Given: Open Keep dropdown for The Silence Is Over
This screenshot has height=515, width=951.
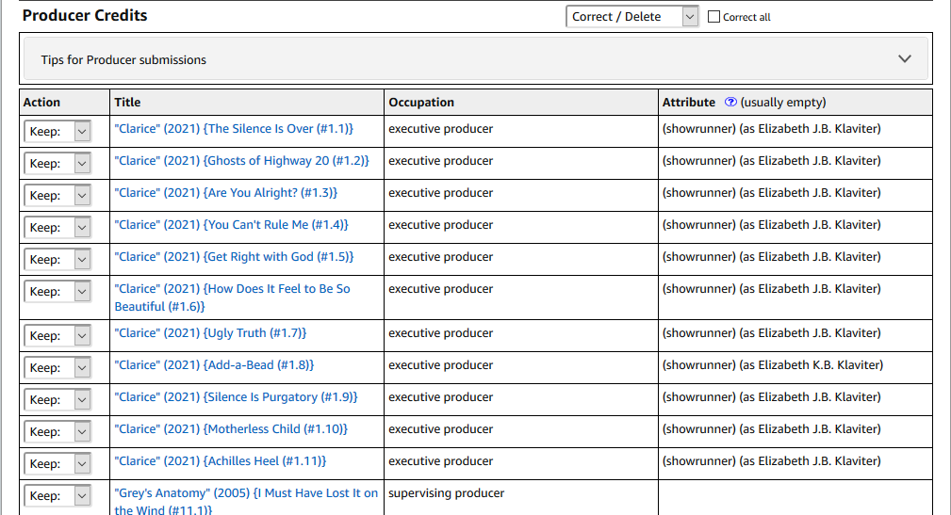Looking at the screenshot, I should [x=57, y=131].
